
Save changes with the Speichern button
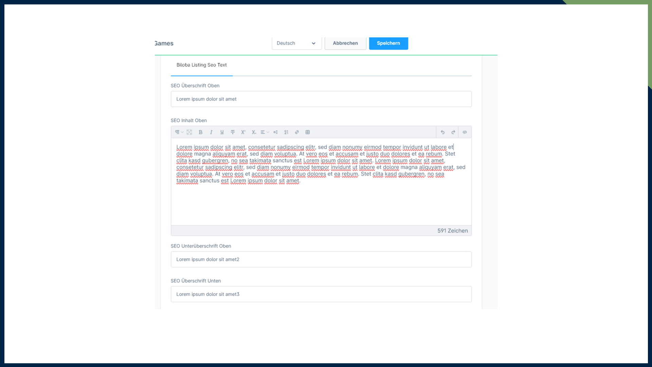pyautogui.click(x=388, y=43)
